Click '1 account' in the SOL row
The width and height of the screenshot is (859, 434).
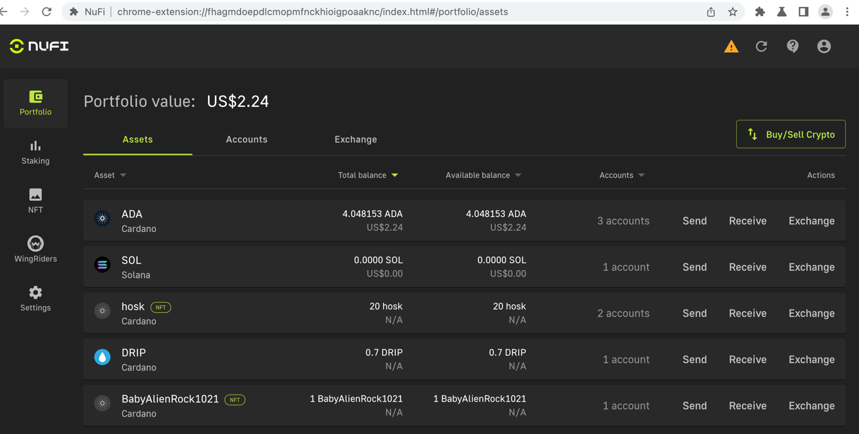point(626,267)
